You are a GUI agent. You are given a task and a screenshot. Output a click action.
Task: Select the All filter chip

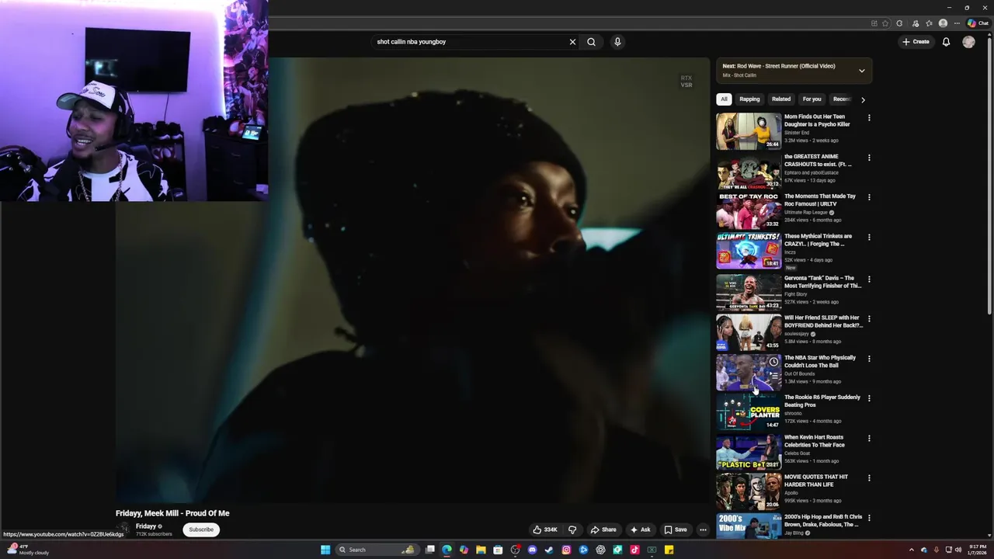pos(724,99)
